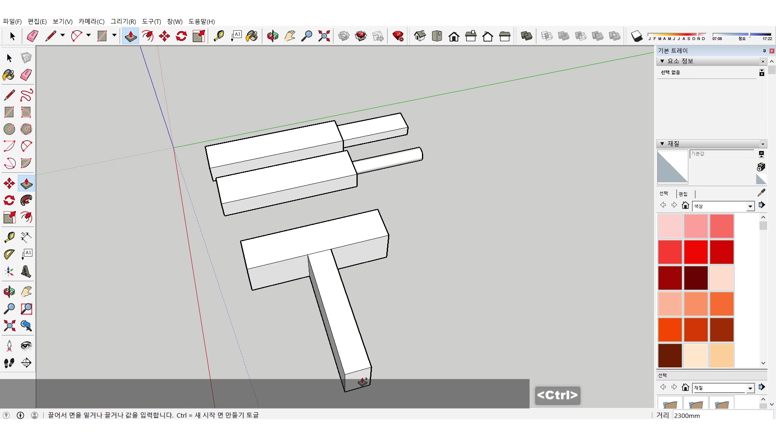Choose the Freehand drawing tool
This screenshot has height=437, width=776.
(x=26, y=95)
